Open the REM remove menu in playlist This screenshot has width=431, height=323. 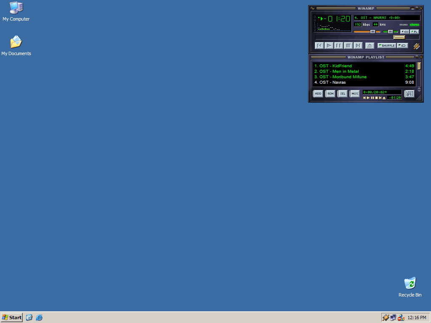(x=330, y=94)
